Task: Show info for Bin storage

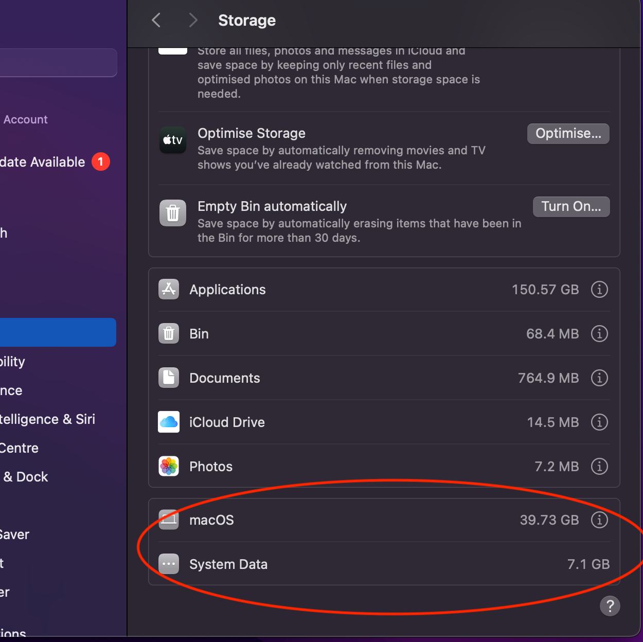Action: (599, 333)
